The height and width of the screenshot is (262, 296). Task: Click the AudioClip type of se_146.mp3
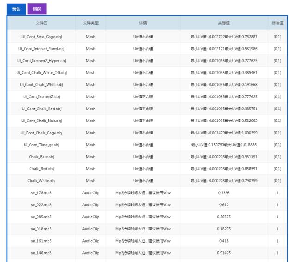click(x=91, y=253)
